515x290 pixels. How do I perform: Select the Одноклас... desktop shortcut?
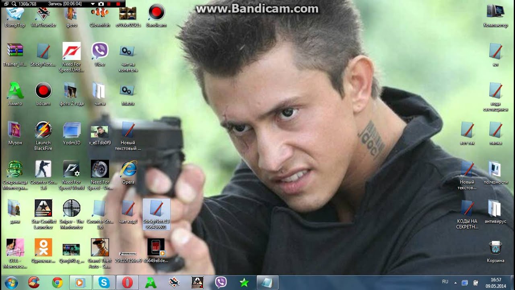[43, 251]
